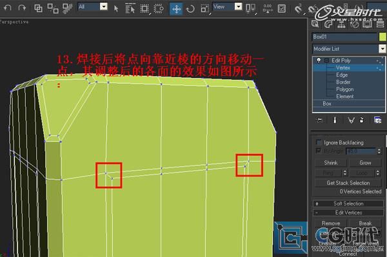Click the Keyboard Shortcut Override toggle icon

tap(282, 8)
